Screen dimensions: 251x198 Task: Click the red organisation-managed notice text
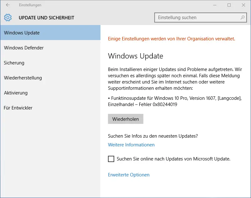172,39
